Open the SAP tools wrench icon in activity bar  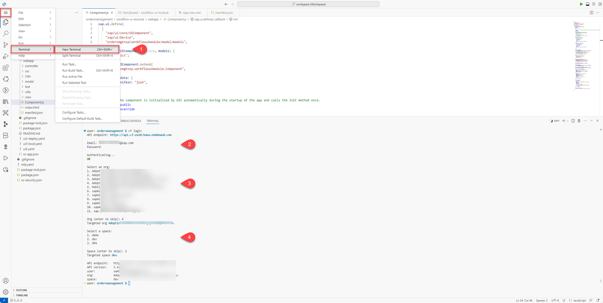(x=5, y=113)
